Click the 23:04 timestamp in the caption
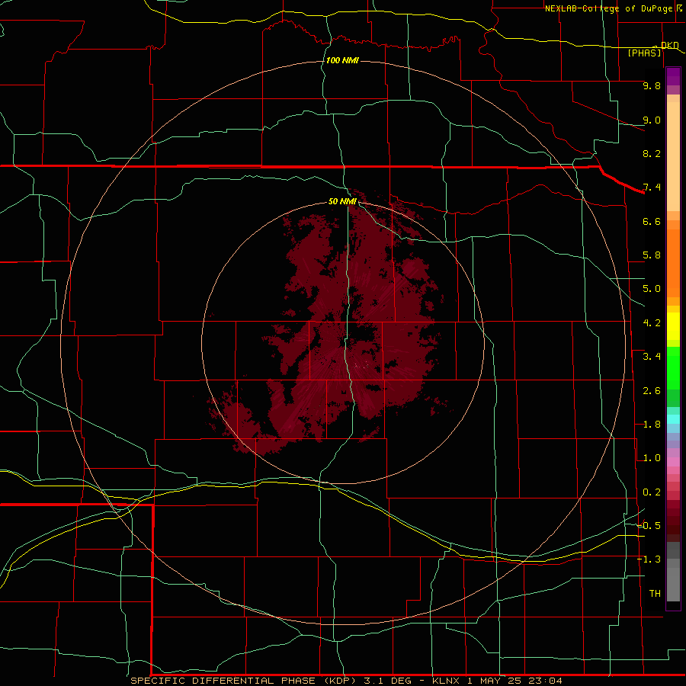 pyautogui.click(x=547, y=681)
